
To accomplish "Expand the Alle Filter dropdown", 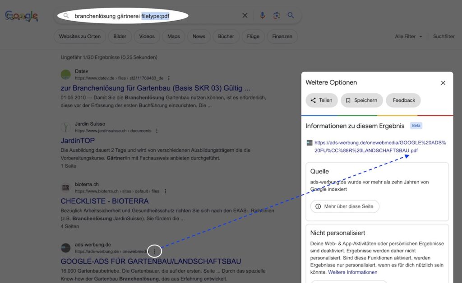I will click(408, 37).
